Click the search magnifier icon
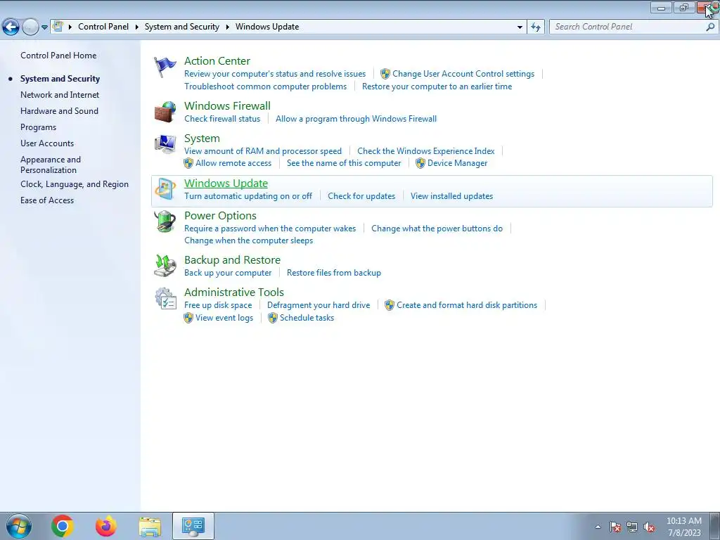Screen dimensions: 720x540 [x=710, y=27]
